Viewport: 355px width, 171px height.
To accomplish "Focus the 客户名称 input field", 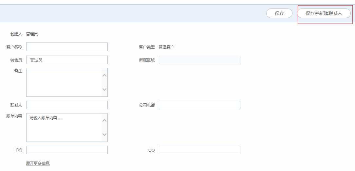I will click(x=67, y=47).
